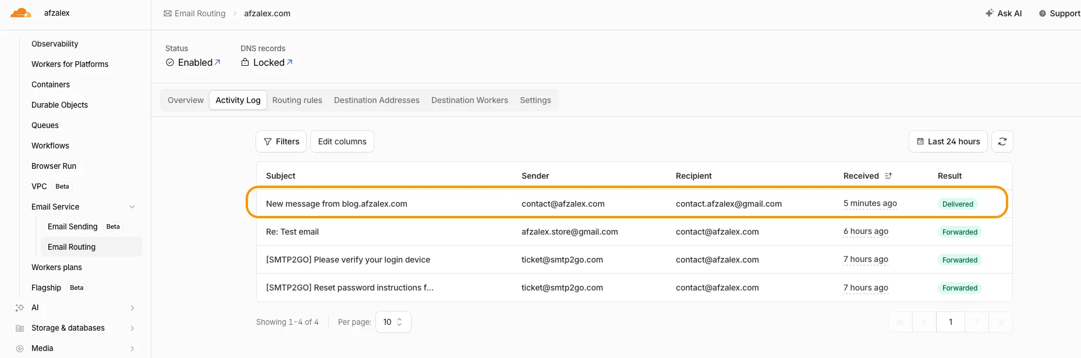The image size is (1081, 358).
Task: Open the Destination Addresses tab
Action: [x=377, y=100]
